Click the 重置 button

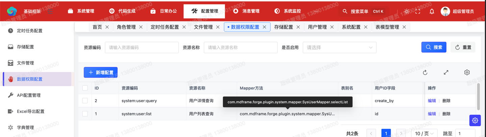(463, 47)
